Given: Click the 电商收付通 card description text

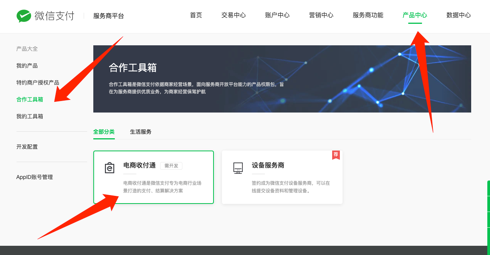Looking at the screenshot, I should [162, 187].
